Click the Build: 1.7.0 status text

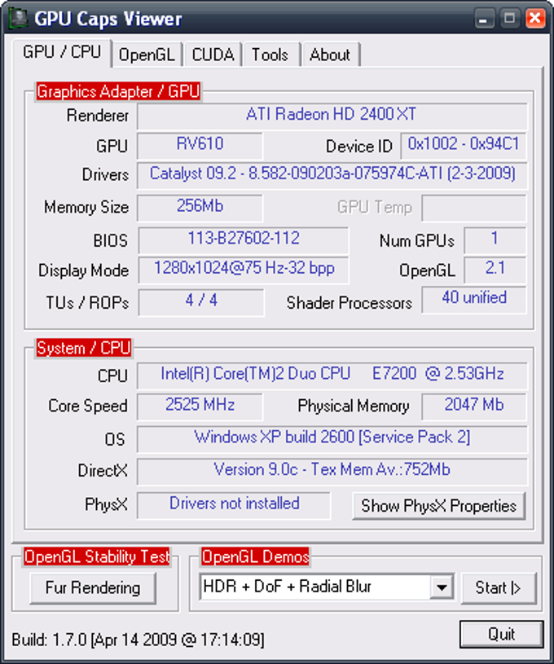click(138, 639)
